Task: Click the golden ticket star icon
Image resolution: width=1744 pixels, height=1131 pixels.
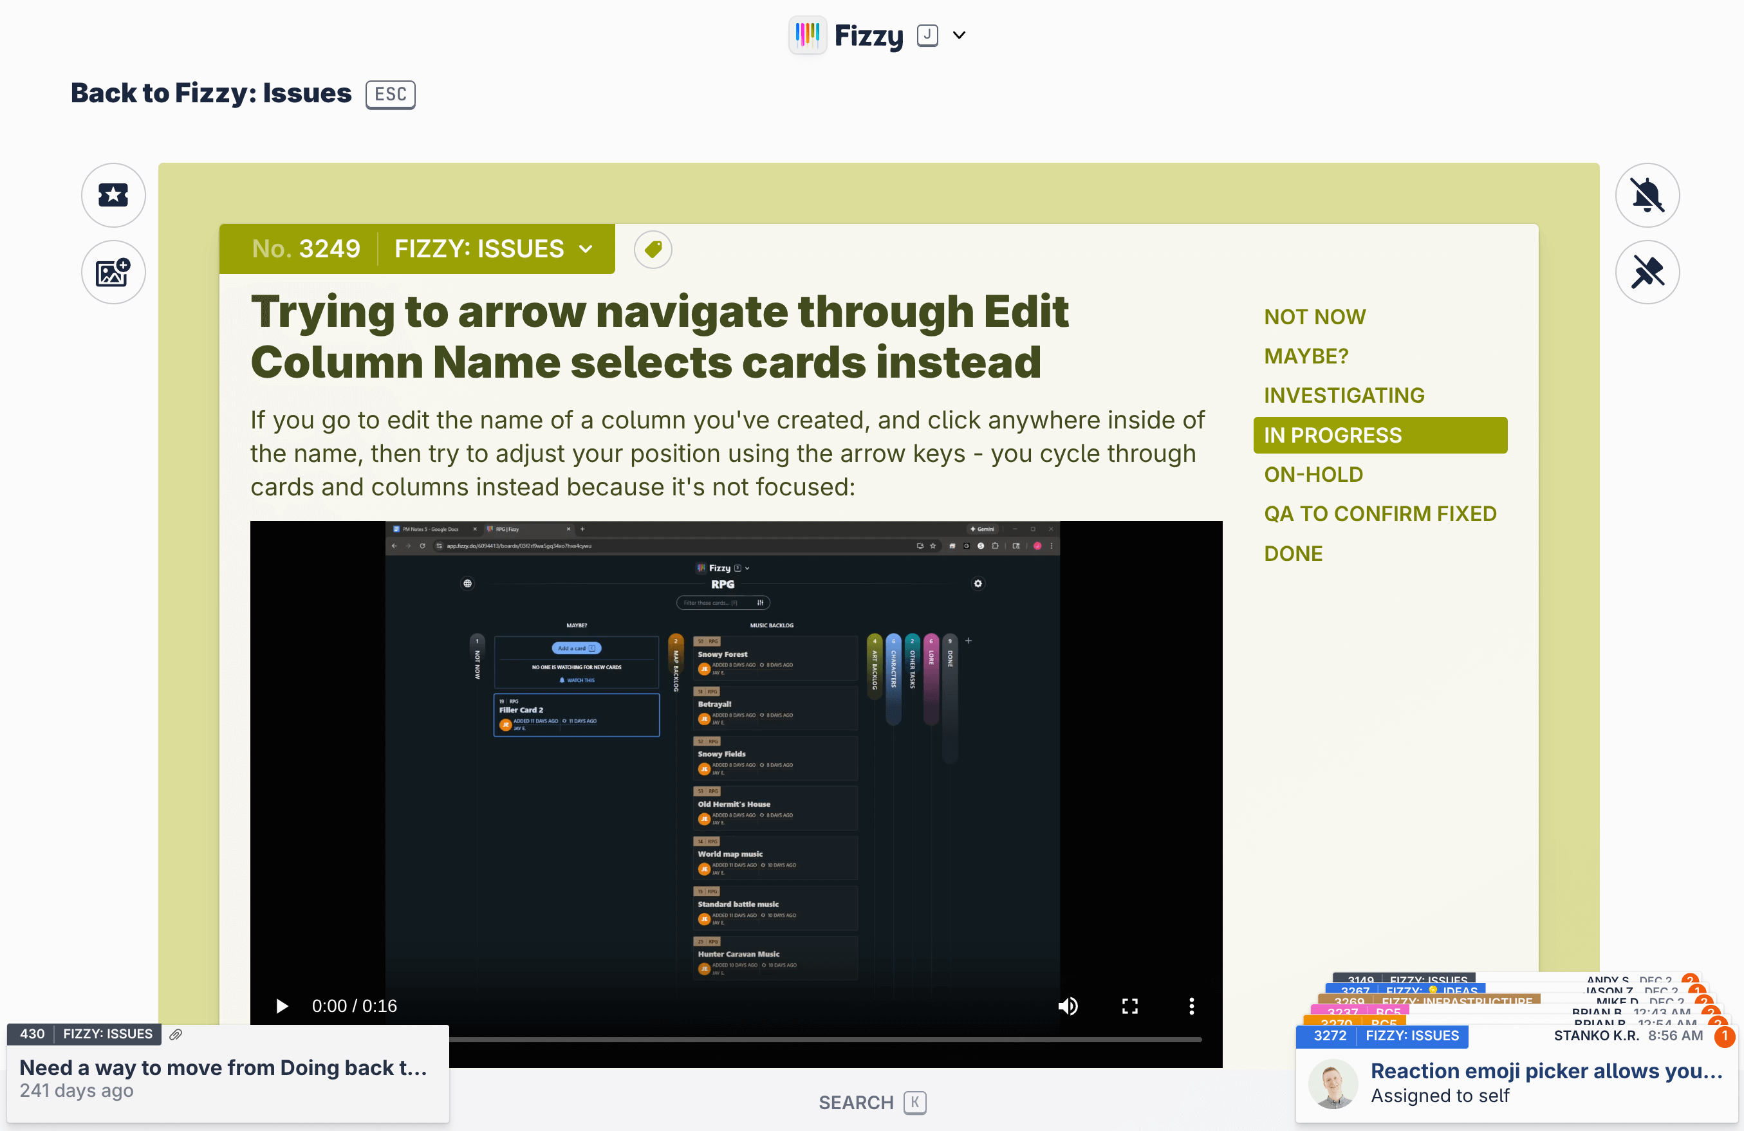Action: 113,195
